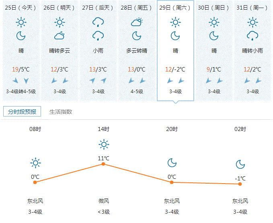The image size is (273, 223).
Task: Click the -1℃ data point at 02时
Action: pyautogui.click(x=240, y=184)
